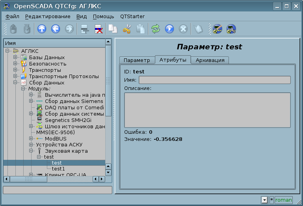
Task: Collapse the Сбор Данных tree node
Action: (x=15, y=83)
